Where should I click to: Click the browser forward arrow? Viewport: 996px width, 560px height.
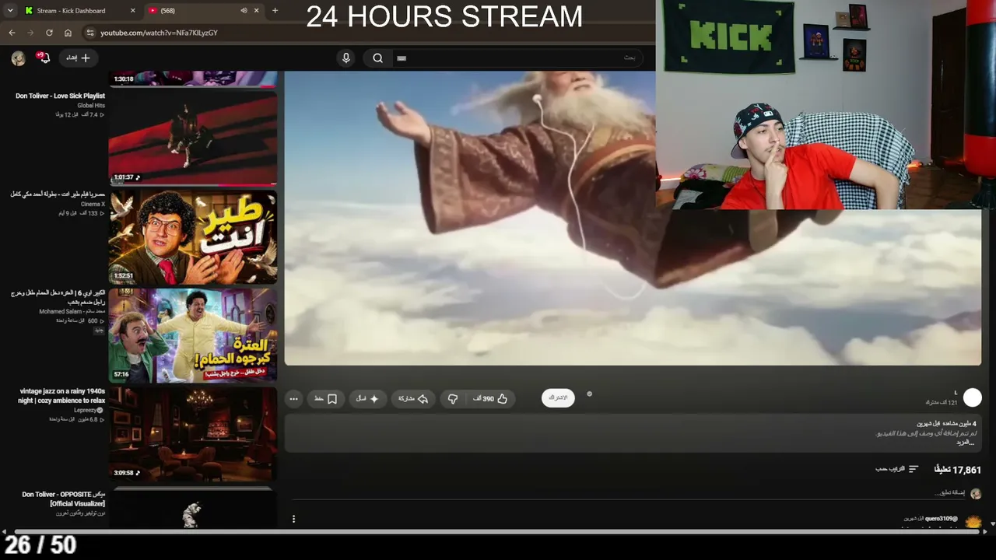(30, 33)
